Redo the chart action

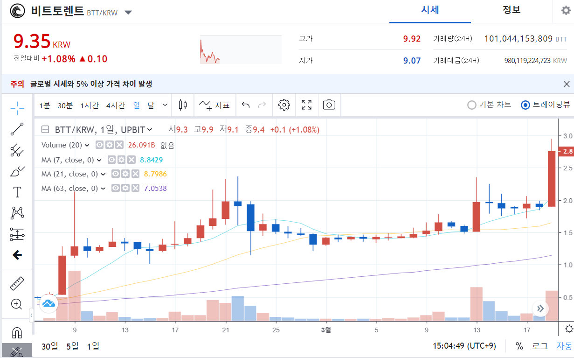(262, 105)
